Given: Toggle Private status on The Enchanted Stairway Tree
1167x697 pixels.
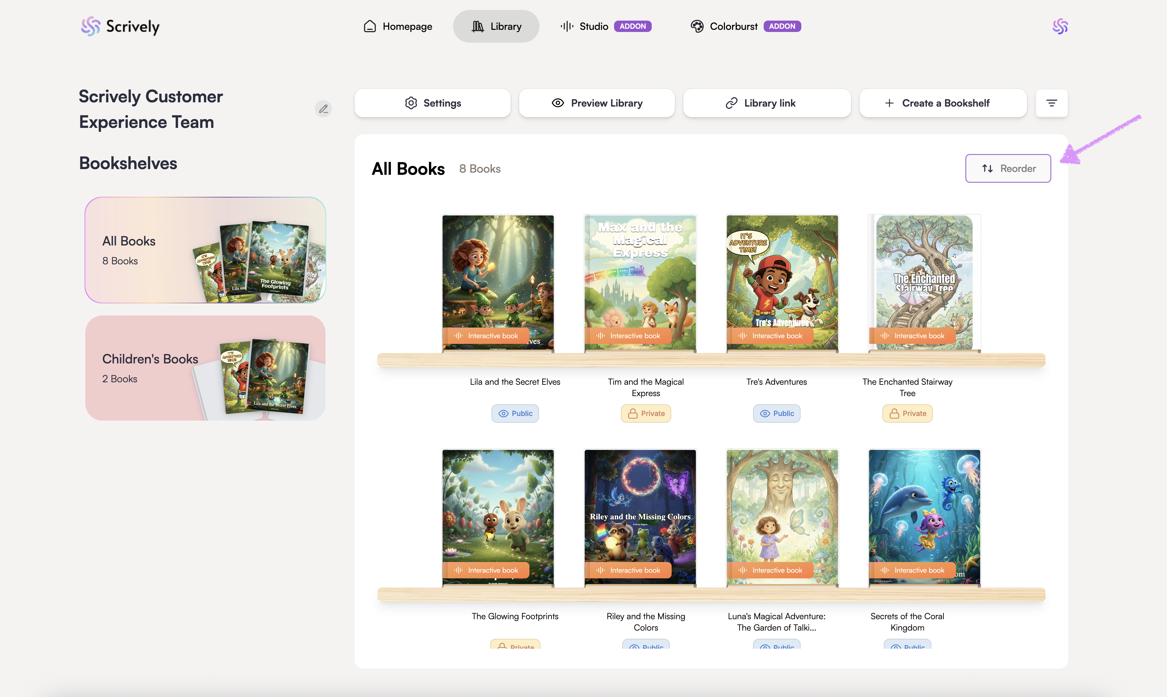Looking at the screenshot, I should click(x=907, y=413).
